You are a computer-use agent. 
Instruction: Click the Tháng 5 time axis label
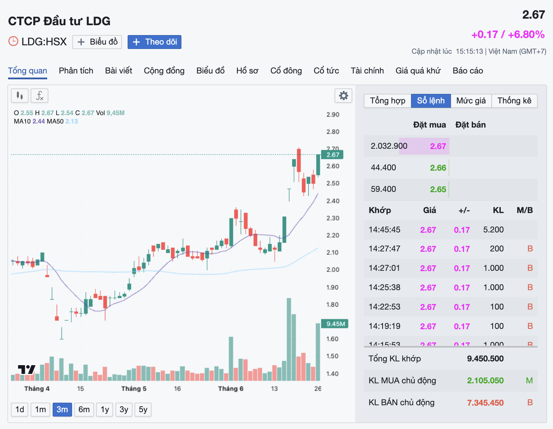[134, 388]
